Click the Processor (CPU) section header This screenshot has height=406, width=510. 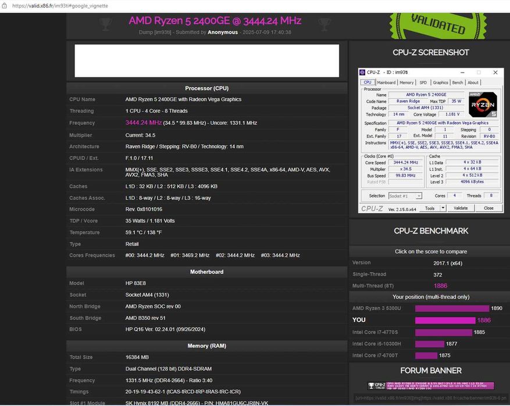click(207, 88)
